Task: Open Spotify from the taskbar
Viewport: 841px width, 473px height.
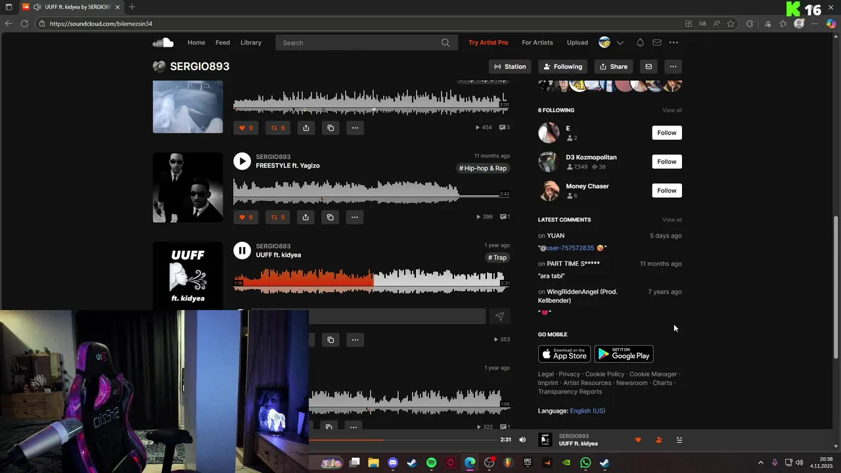Action: point(432,462)
